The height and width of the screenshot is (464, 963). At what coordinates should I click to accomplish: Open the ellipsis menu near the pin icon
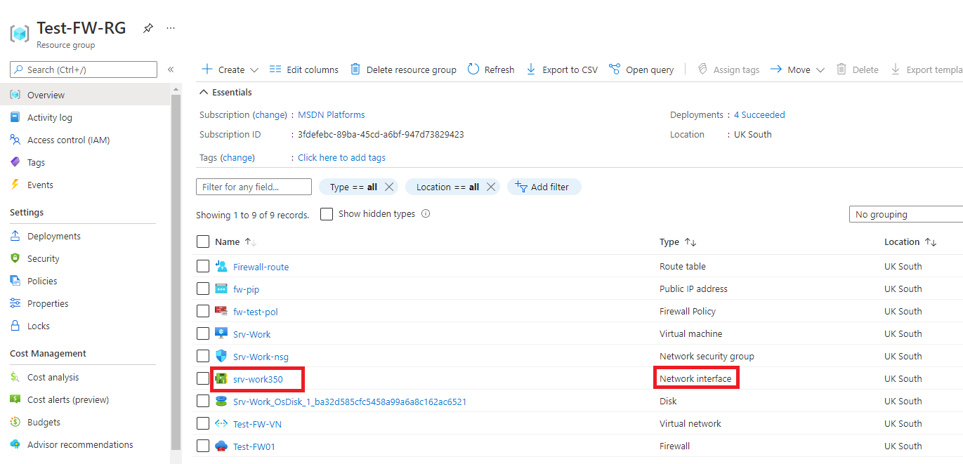(170, 27)
